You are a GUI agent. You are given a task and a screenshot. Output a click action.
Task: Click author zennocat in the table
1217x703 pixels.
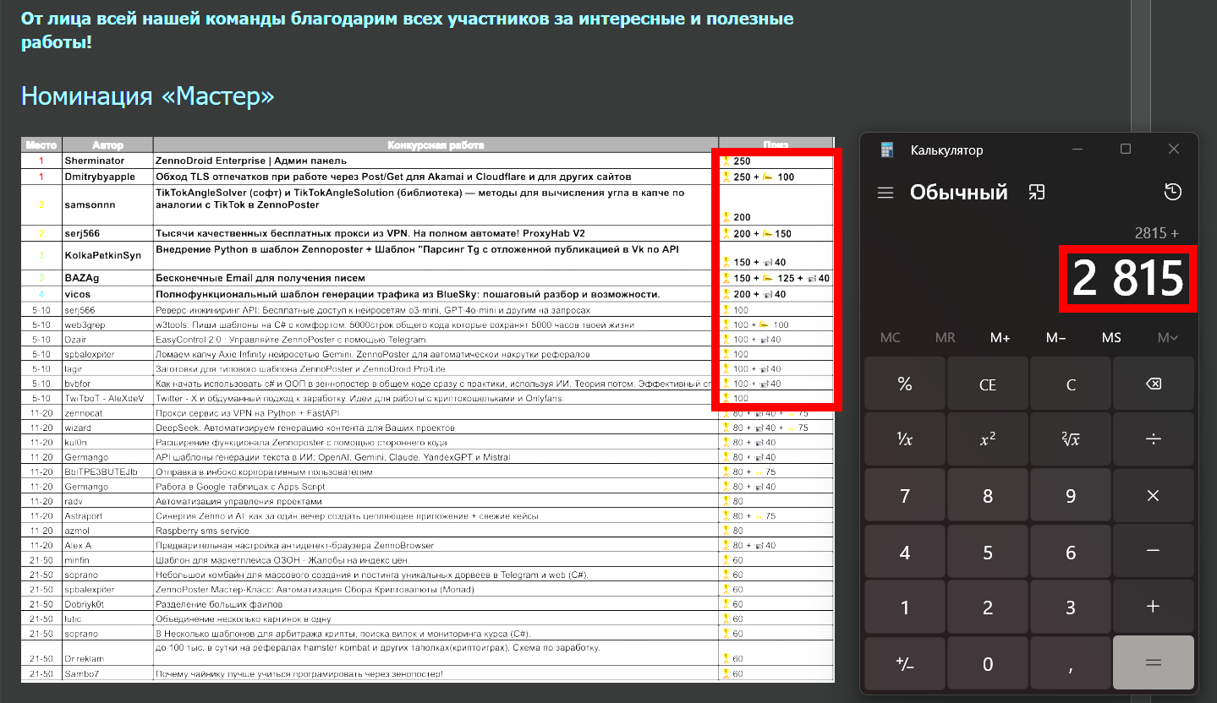click(84, 413)
